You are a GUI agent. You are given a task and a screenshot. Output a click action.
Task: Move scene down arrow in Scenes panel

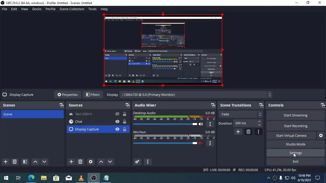[x=44, y=162]
